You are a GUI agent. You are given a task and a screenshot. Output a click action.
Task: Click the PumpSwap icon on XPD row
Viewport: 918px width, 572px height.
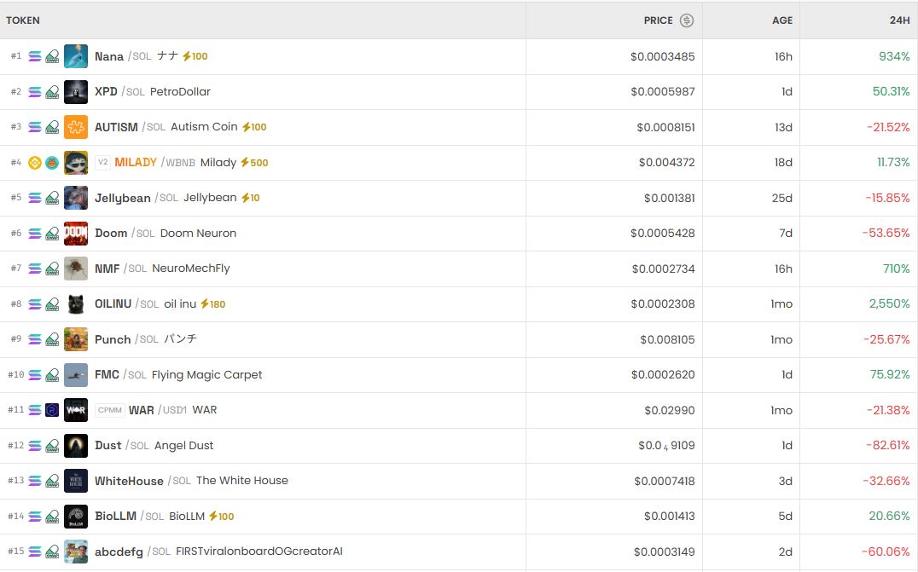52,92
